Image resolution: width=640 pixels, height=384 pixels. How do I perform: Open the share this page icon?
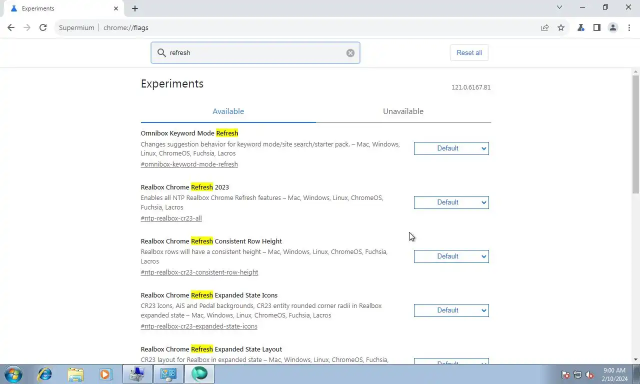(545, 28)
